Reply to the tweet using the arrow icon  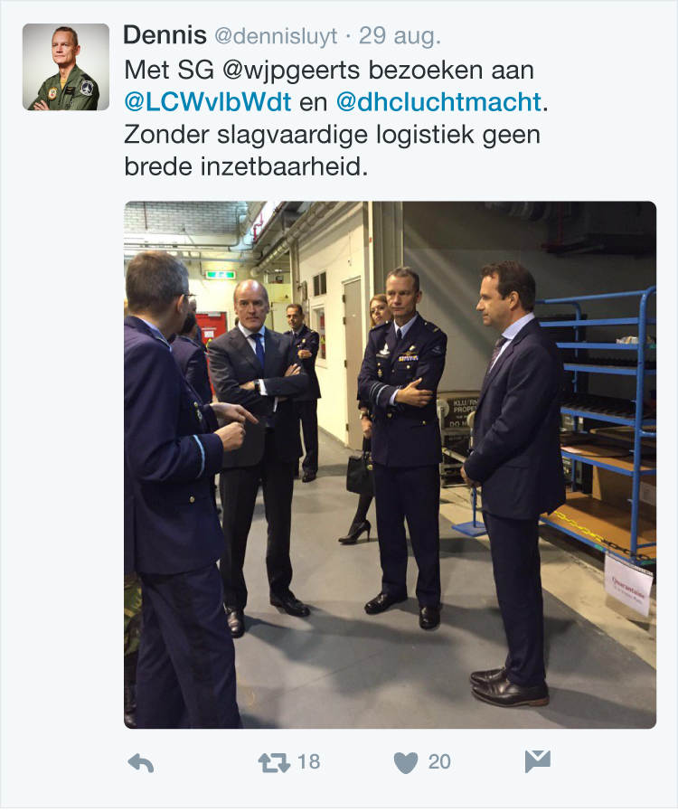point(141,763)
